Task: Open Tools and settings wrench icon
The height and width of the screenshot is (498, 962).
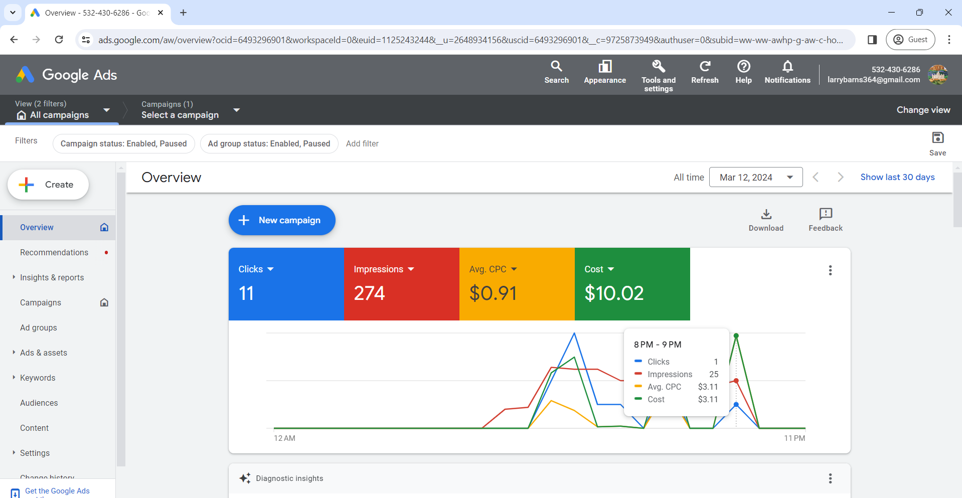Action: pos(658,66)
